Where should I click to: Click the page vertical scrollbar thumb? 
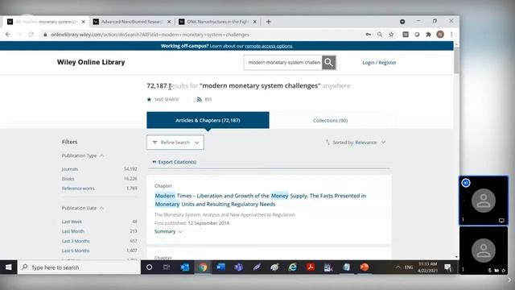456,60
